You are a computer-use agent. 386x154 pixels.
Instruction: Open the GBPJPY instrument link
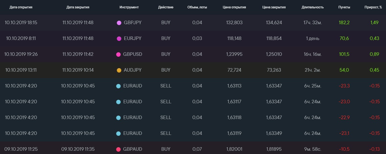(132, 23)
